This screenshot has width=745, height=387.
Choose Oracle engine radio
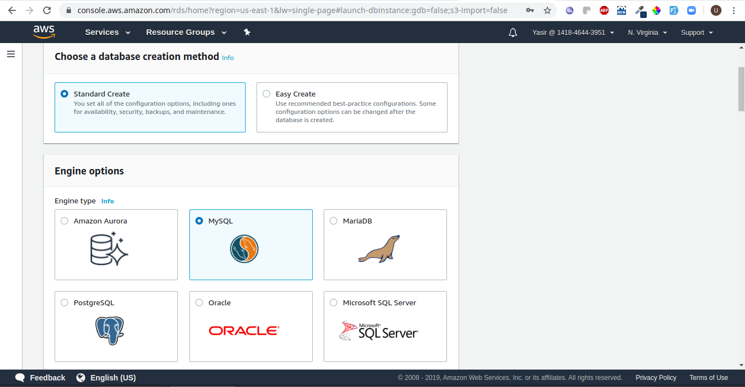pos(199,303)
